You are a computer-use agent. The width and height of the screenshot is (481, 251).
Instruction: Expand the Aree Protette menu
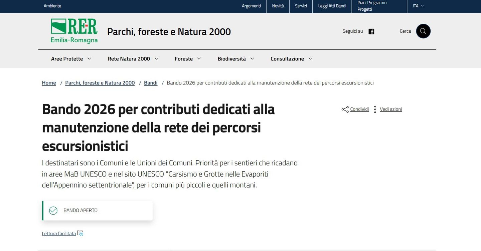click(x=71, y=59)
